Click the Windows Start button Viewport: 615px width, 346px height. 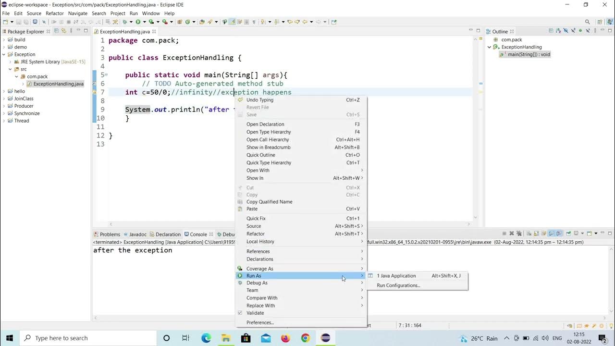tap(10, 338)
